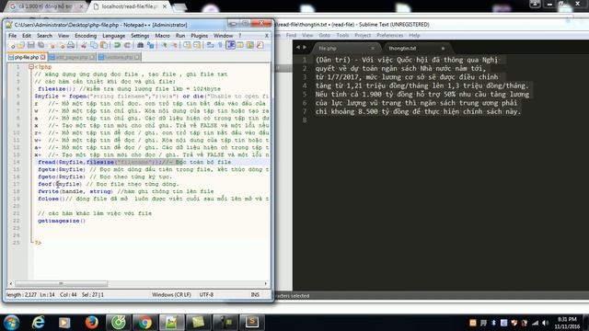Open the ? help menu in Notepad++
This screenshot has height=331, width=589.
click(x=239, y=36)
